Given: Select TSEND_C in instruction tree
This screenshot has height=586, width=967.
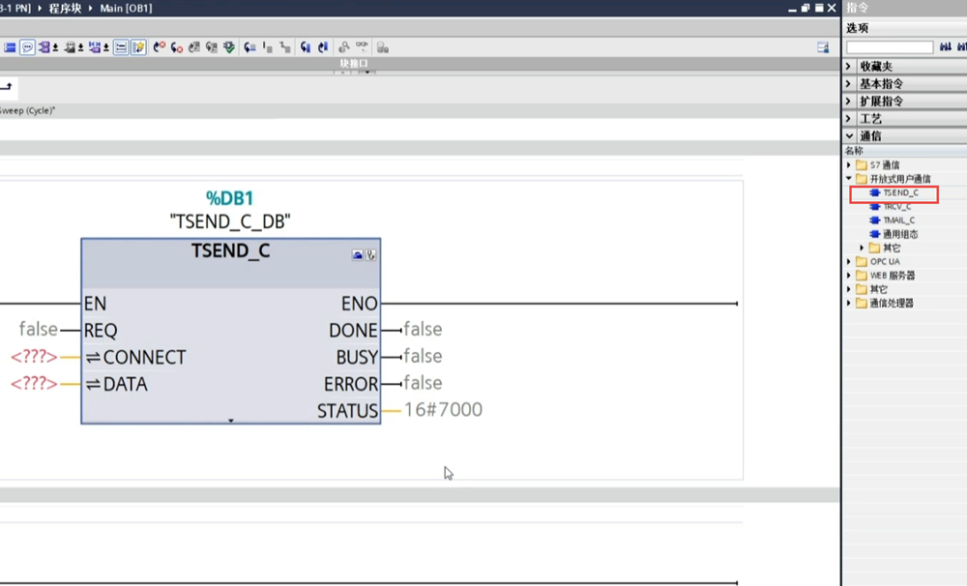Looking at the screenshot, I should pyautogui.click(x=899, y=193).
